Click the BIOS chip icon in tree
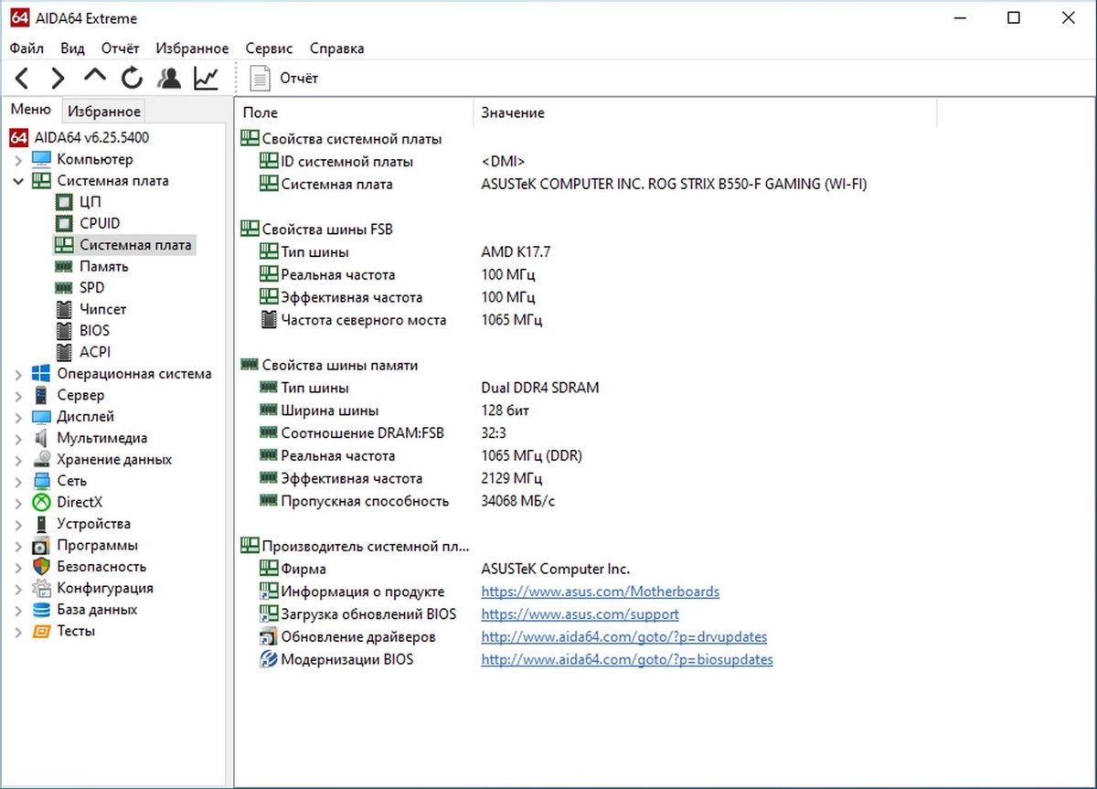 click(63, 330)
